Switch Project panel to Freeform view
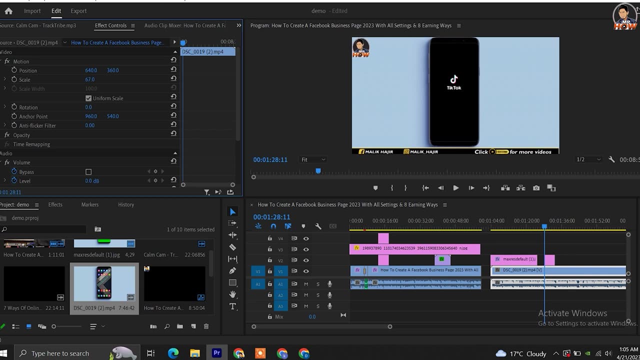This screenshot has height=360, width=640. [x=42, y=326]
